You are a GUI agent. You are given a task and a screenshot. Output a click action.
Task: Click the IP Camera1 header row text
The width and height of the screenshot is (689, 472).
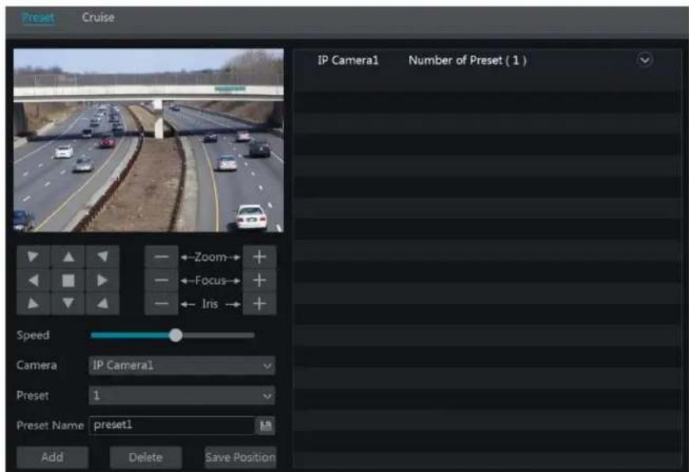348,60
